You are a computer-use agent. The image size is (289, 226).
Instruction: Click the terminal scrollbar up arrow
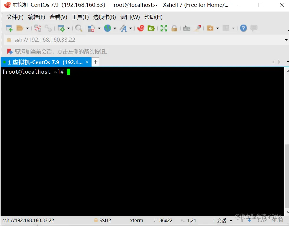tap(288, 72)
